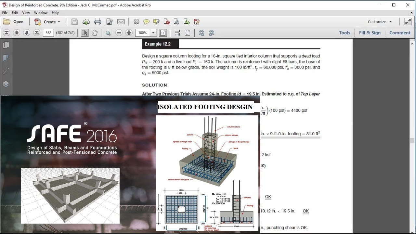Go to previous page up arrow
This screenshot has width=416, height=234.
coord(17,33)
